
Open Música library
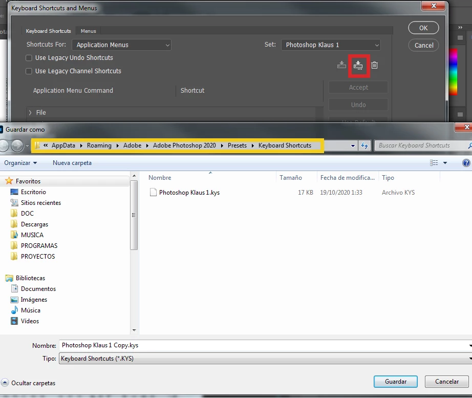click(30, 310)
